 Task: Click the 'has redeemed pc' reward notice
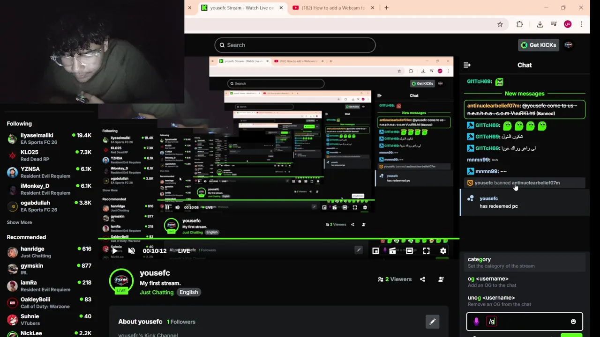(x=524, y=202)
